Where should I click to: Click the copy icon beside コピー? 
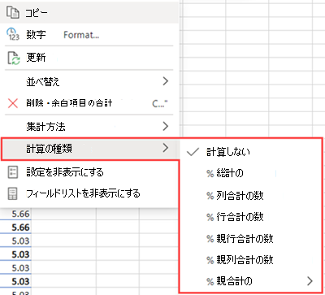coord(13,12)
